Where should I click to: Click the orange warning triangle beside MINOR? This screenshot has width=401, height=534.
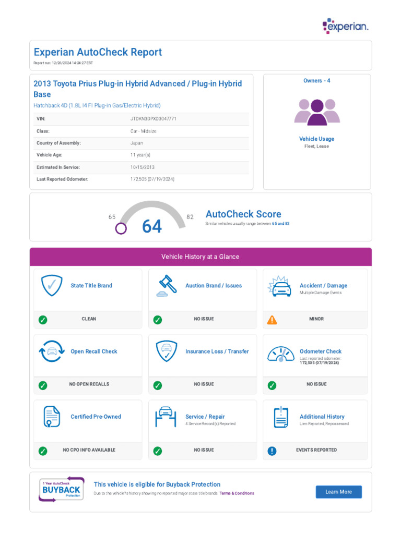pyautogui.click(x=272, y=320)
